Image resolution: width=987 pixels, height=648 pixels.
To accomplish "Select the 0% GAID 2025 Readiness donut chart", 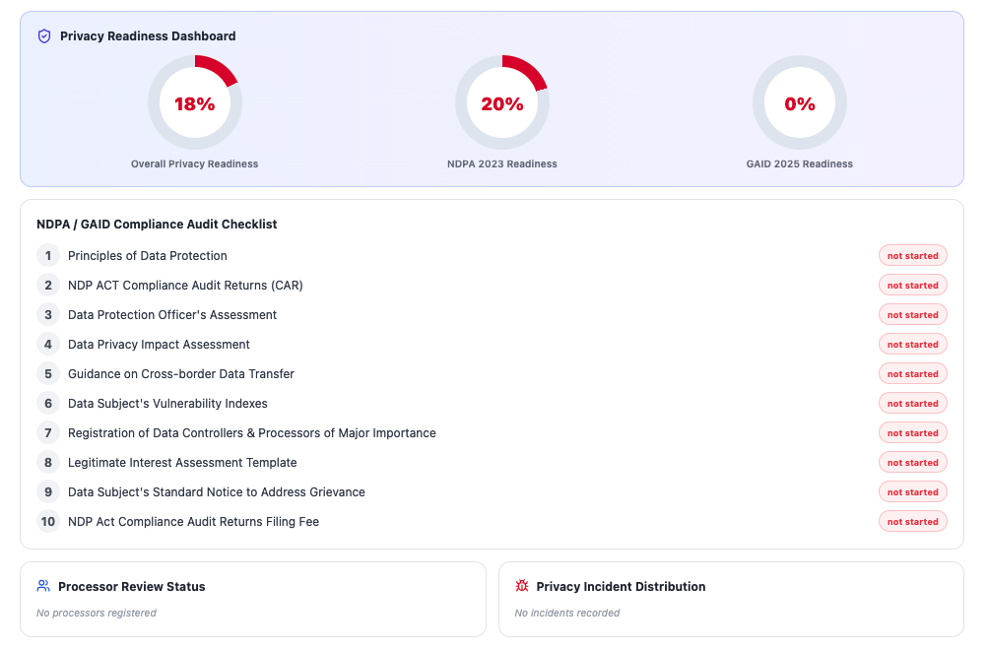I will (x=800, y=102).
